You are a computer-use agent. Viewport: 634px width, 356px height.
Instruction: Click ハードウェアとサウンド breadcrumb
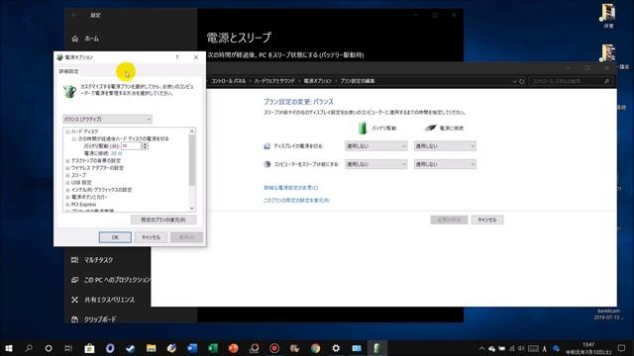pos(274,81)
